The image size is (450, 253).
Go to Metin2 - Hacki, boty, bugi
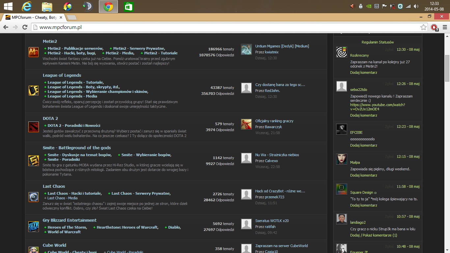pos(71,53)
